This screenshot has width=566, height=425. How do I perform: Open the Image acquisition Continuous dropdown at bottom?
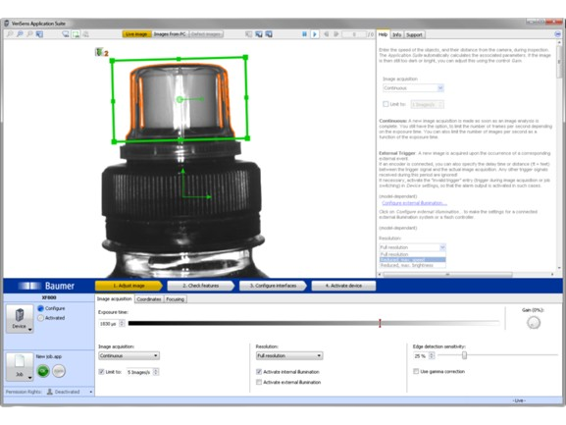pyautogui.click(x=129, y=355)
